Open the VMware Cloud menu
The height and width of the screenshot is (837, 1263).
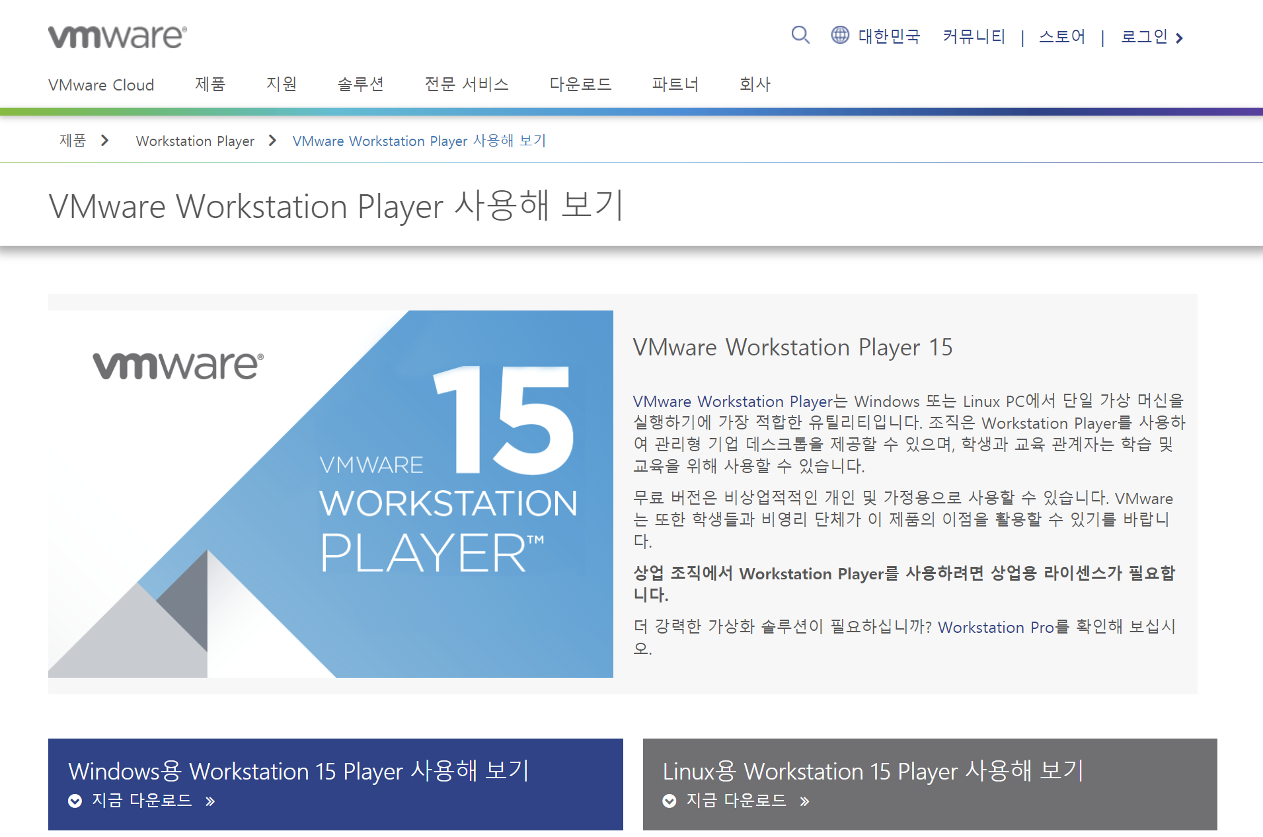point(101,85)
